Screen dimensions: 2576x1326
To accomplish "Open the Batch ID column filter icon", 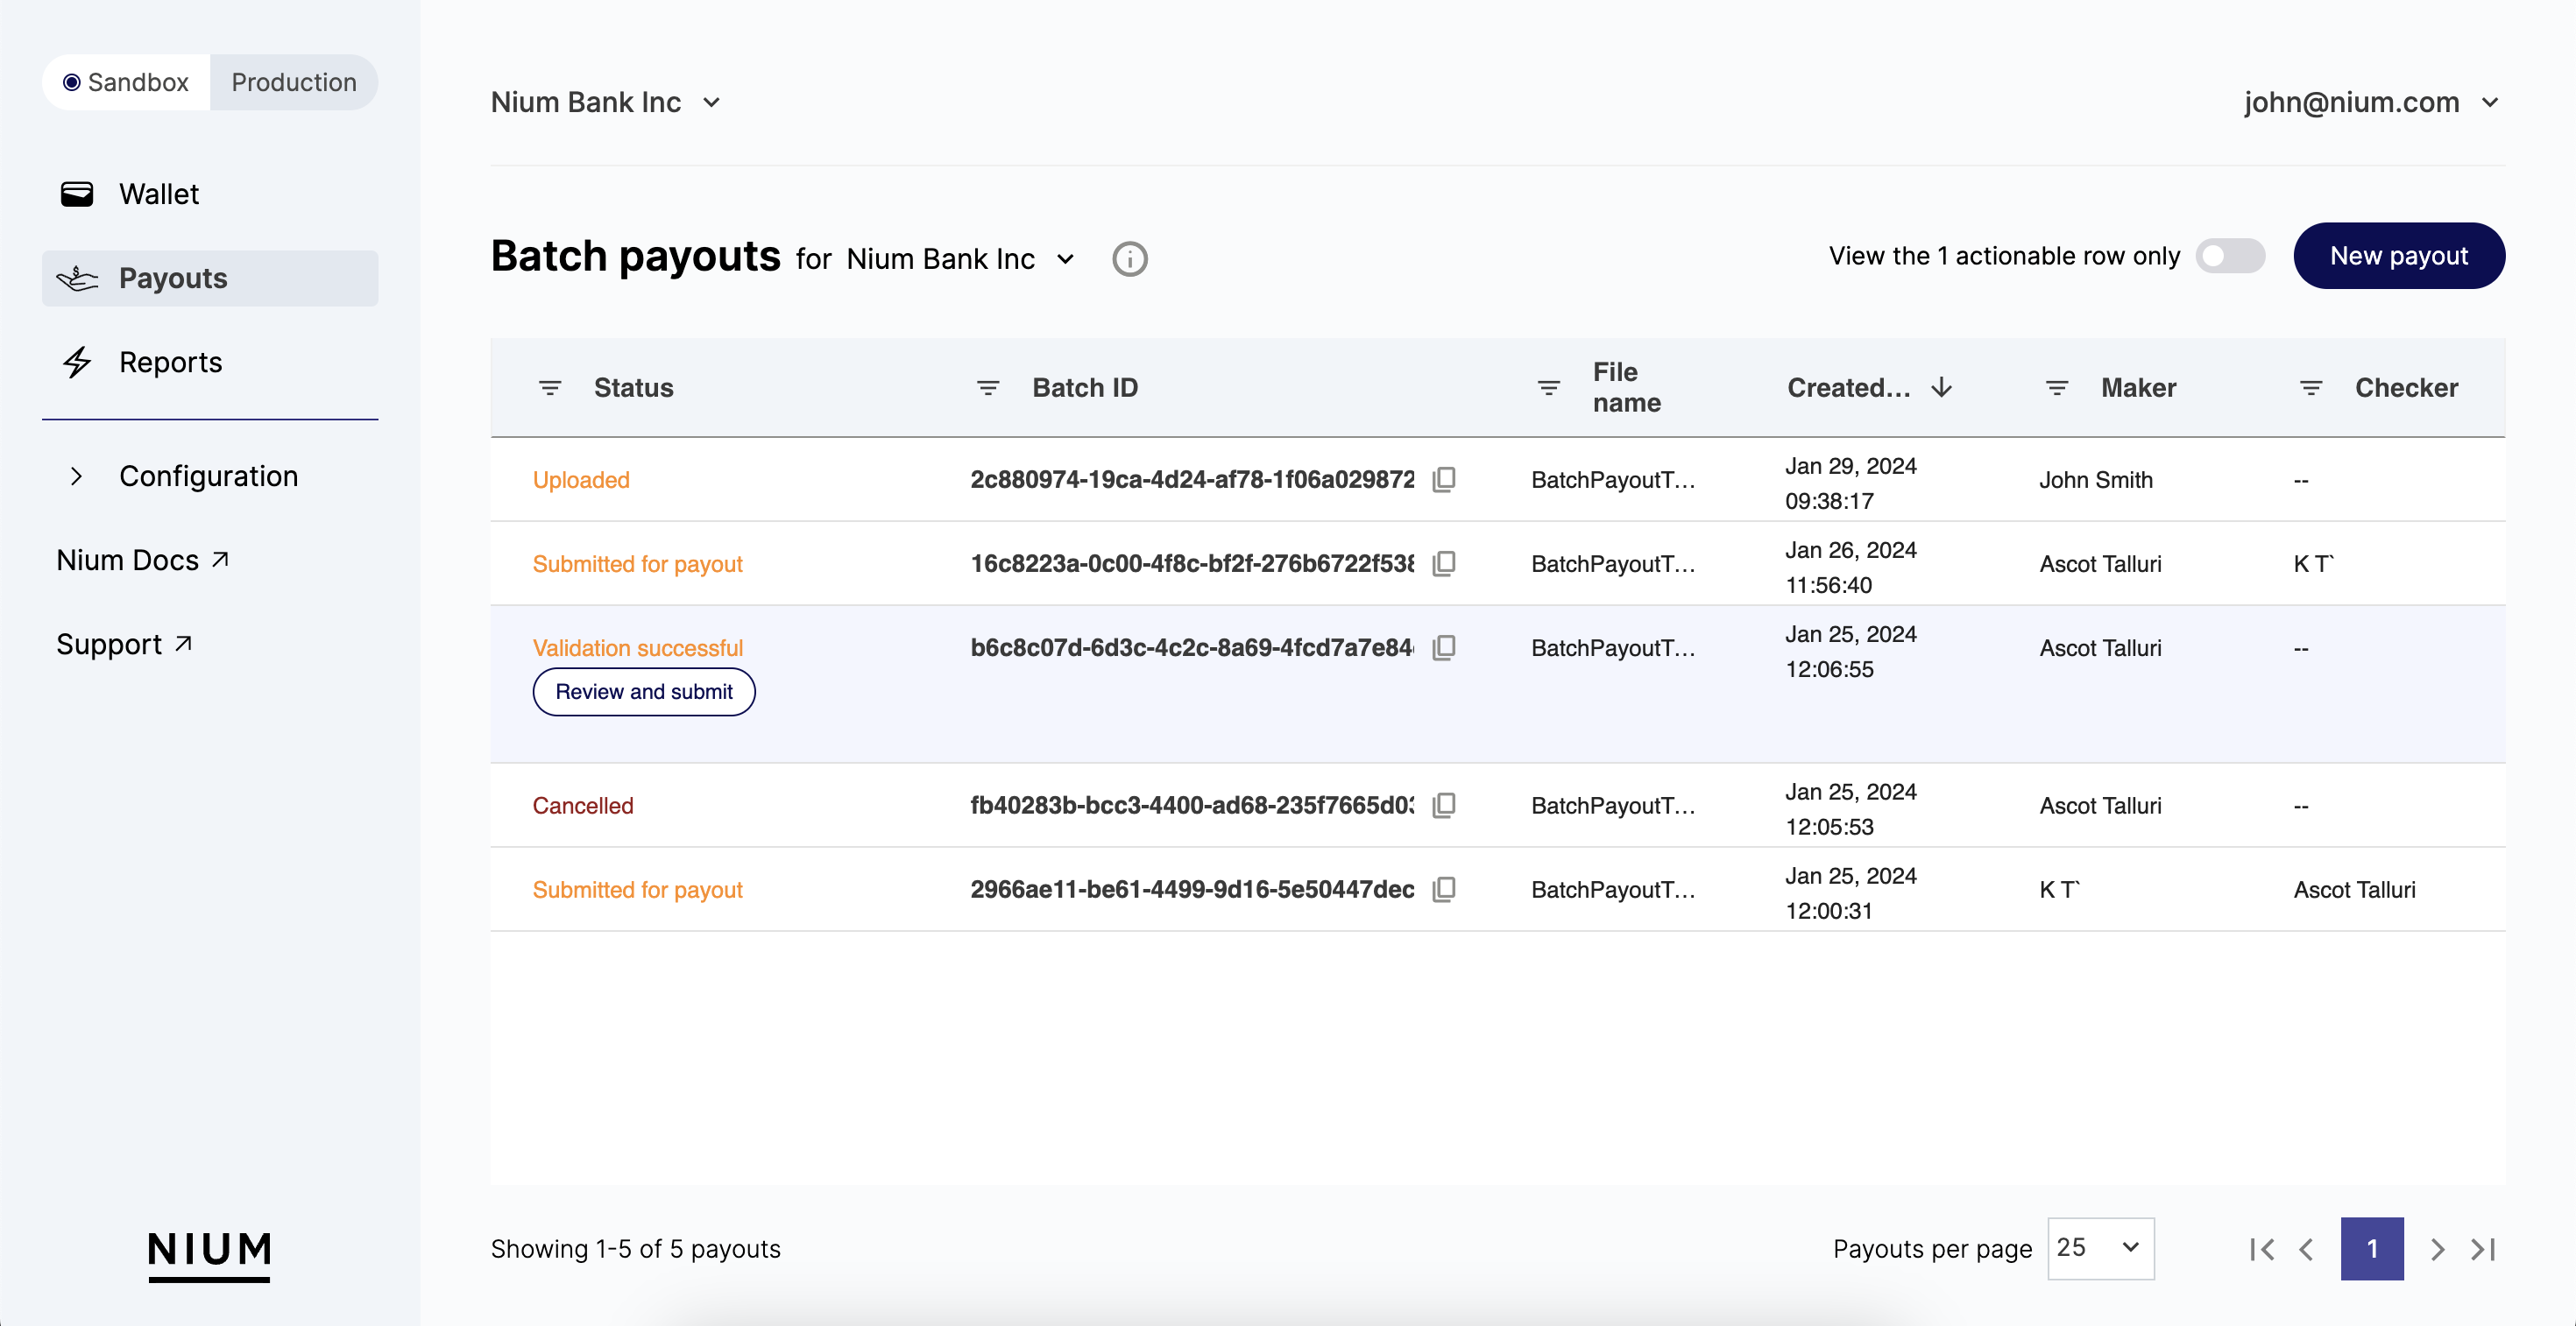I will 988,388.
